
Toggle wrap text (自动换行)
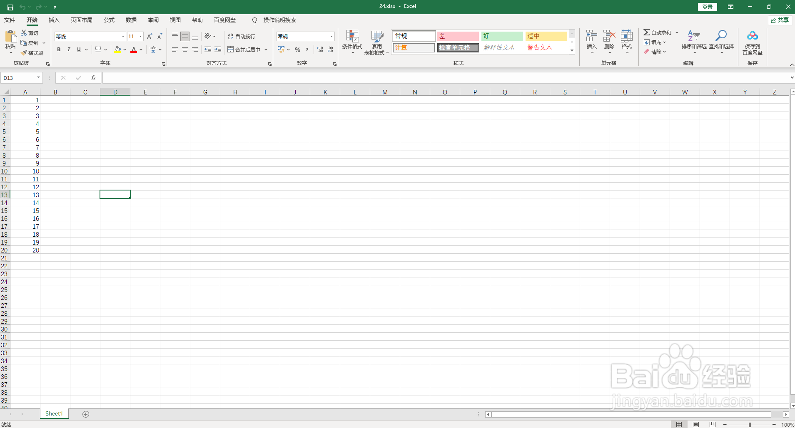[242, 37]
